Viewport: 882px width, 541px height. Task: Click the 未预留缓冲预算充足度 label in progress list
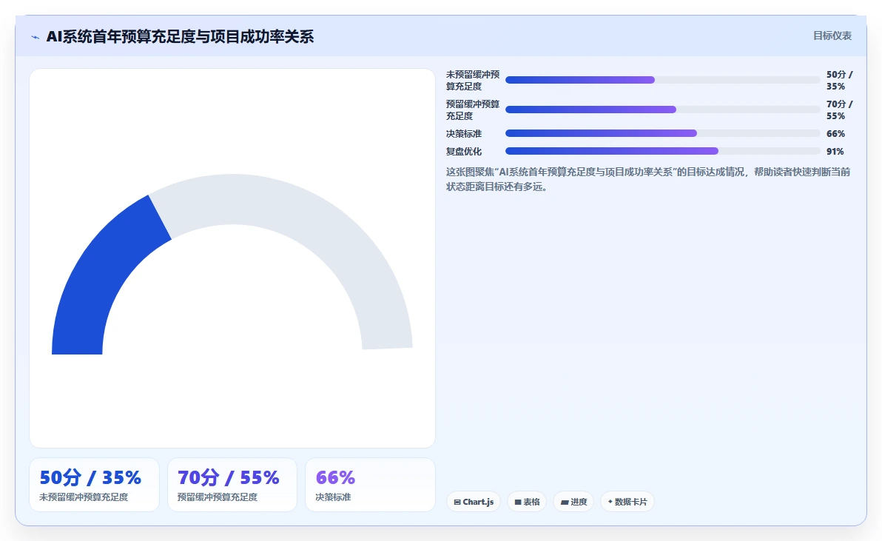click(473, 80)
